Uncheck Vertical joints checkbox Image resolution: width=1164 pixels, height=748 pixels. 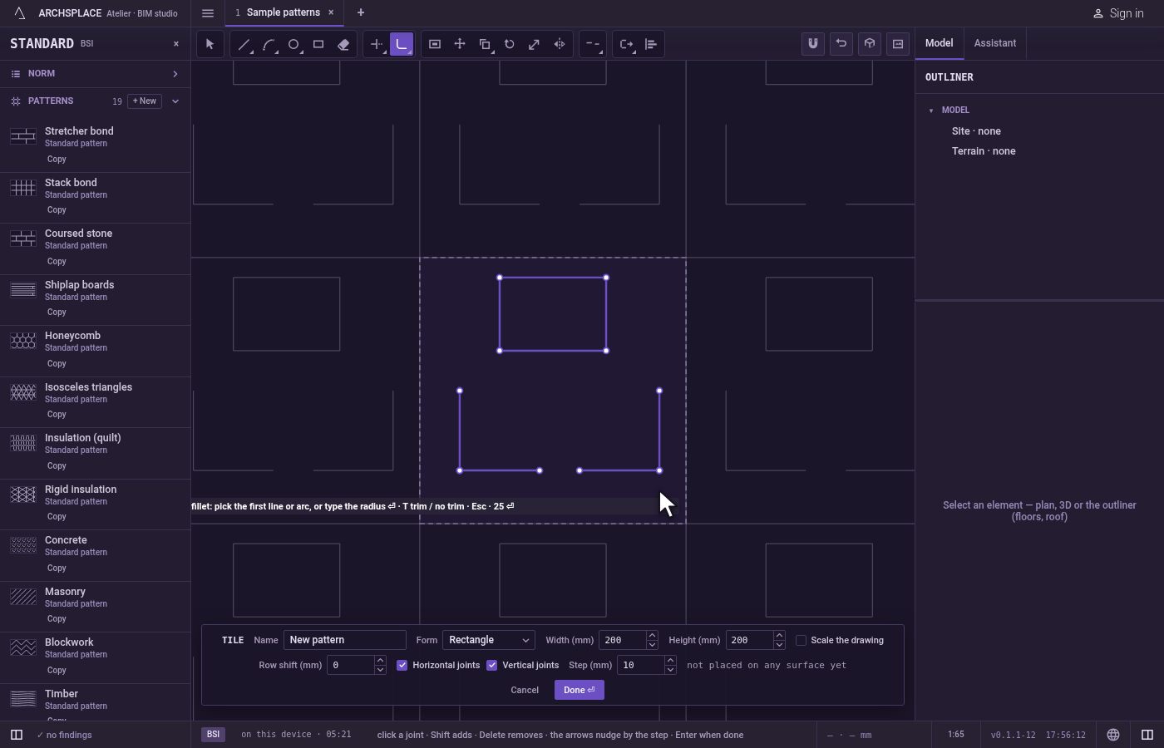pos(492,665)
